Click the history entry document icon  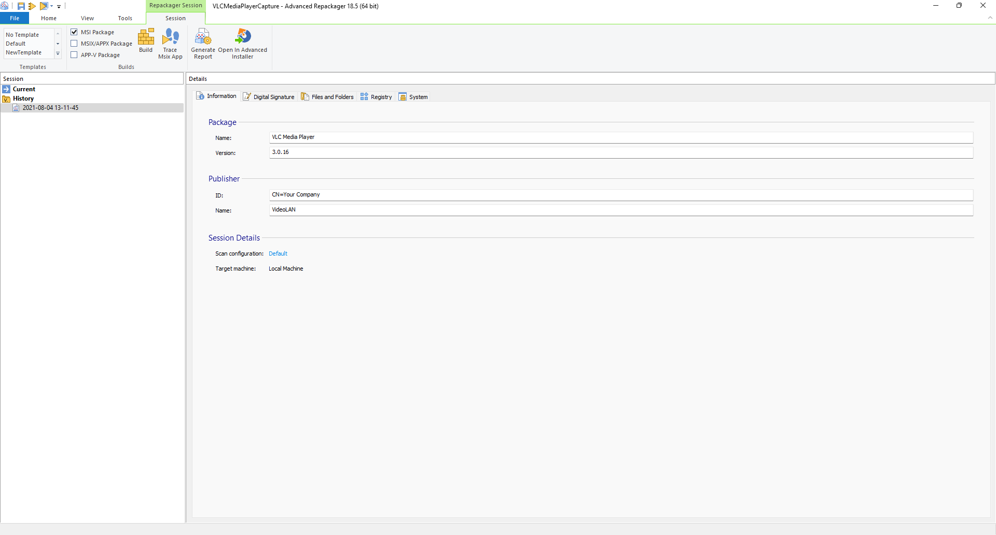16,108
